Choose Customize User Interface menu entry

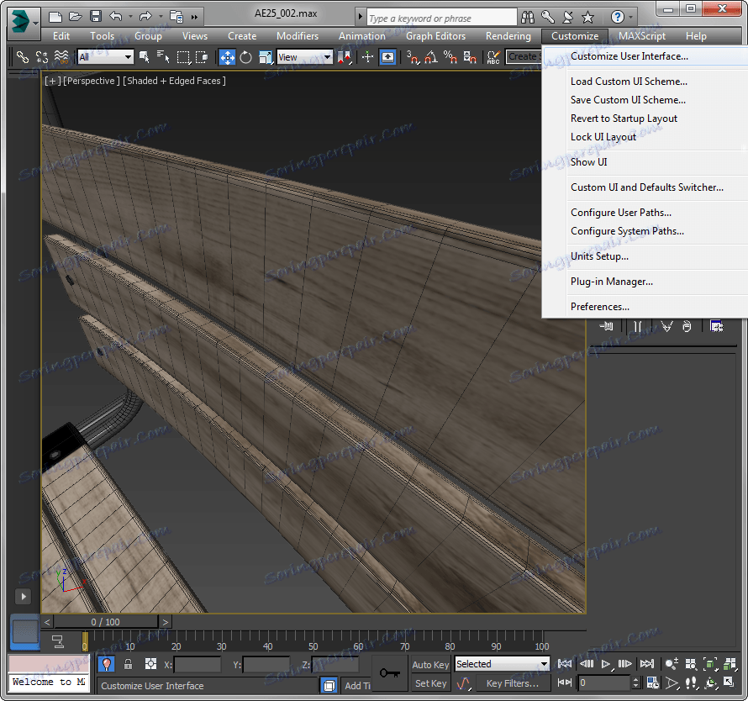click(x=629, y=56)
